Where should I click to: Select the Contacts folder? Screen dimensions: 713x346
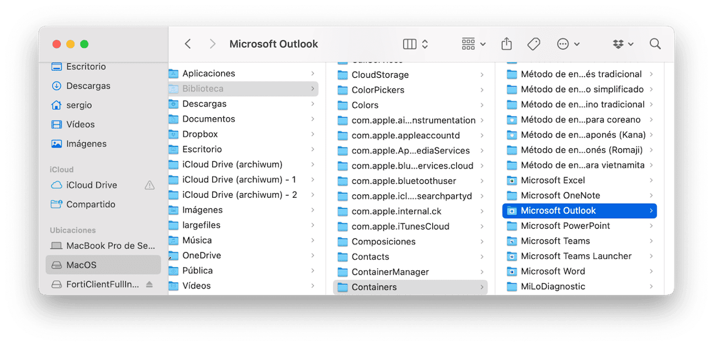tap(410, 257)
